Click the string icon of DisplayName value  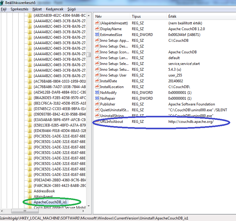coord(97,29)
